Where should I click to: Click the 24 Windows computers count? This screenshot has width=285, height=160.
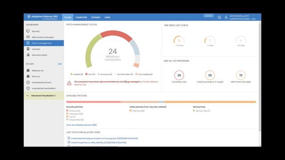[113, 54]
